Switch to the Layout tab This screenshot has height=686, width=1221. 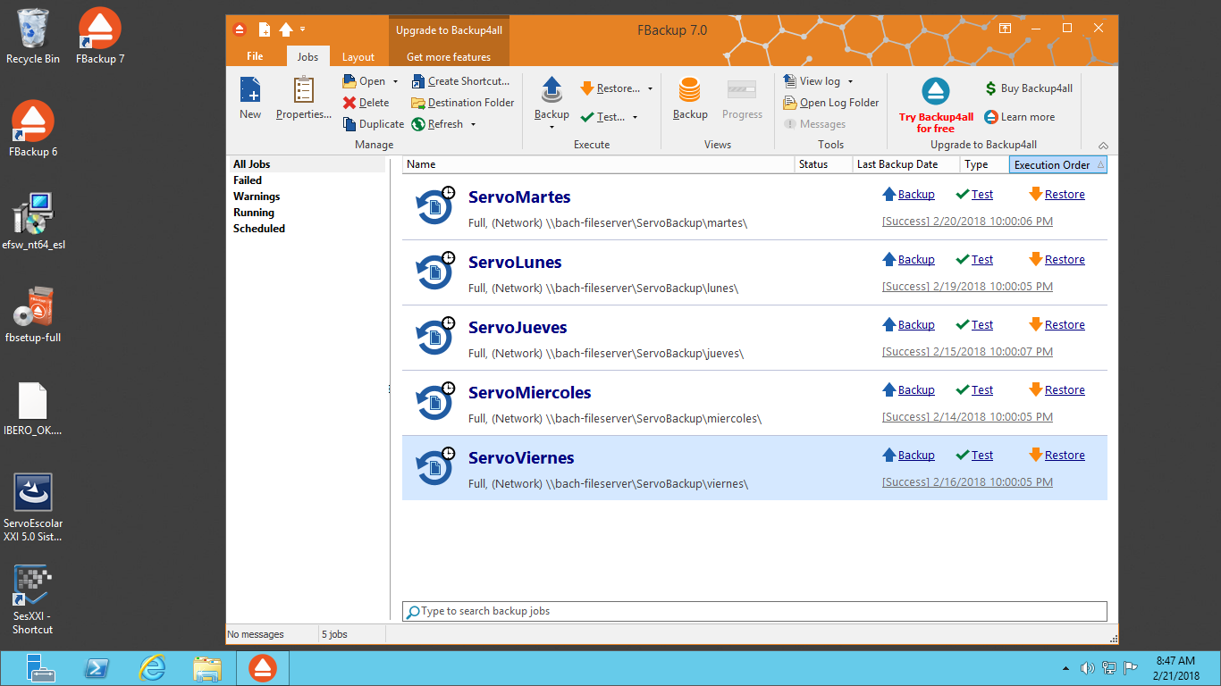358,56
